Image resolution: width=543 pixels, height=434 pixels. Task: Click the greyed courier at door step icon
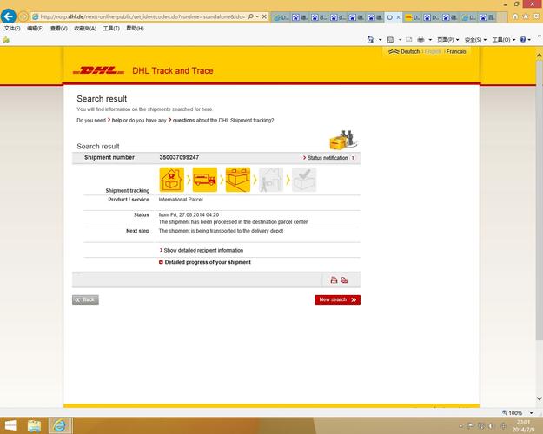(271, 180)
